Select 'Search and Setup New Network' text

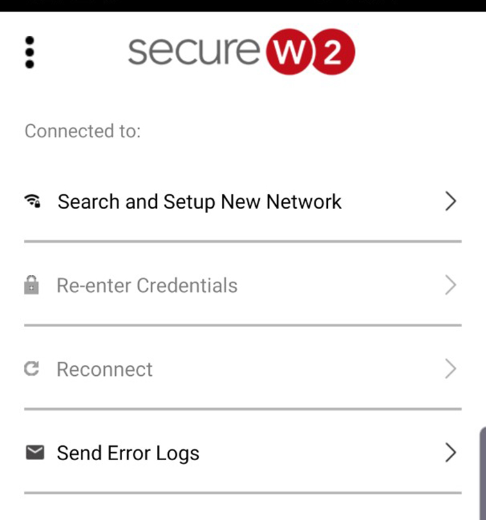(199, 201)
